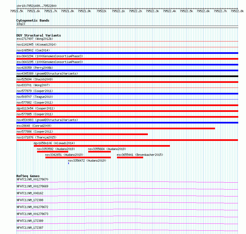Select nsv3355664 (Audano2019) label
Viewport: 246px width, 234px height.
coord(107,149)
